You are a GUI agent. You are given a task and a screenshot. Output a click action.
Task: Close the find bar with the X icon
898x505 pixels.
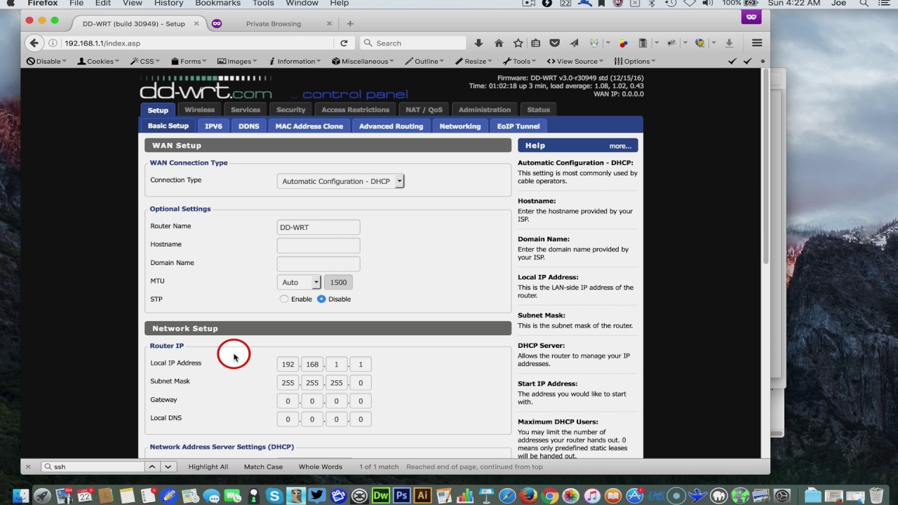point(28,466)
